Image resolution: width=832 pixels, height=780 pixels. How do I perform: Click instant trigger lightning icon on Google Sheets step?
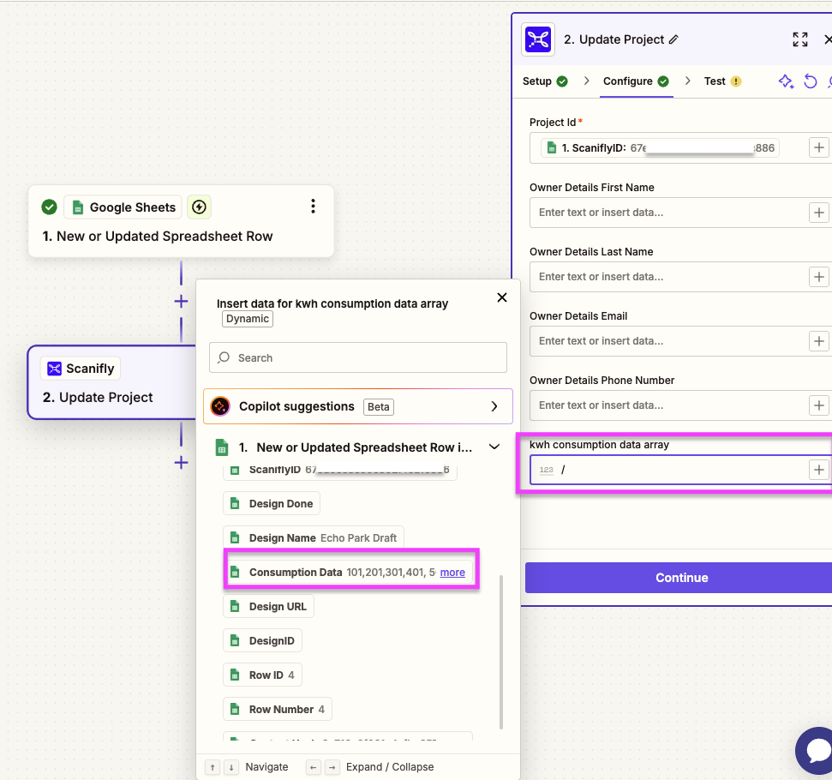click(x=199, y=207)
